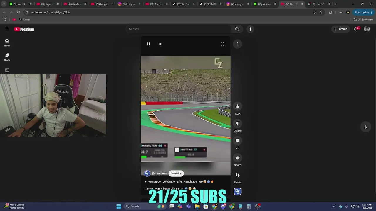
Task: Switch to the X tab
Action: 319,4
